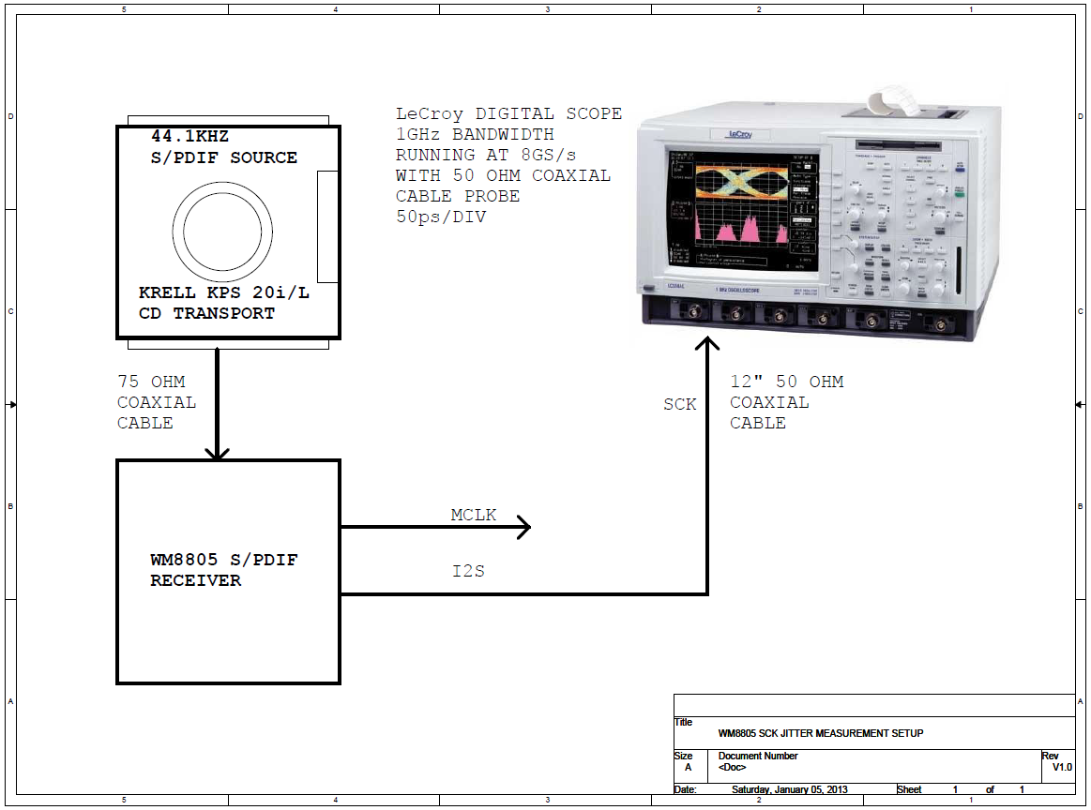Select the "44.1KHZ" label
The width and height of the screenshot is (1091, 810).
click(189, 136)
